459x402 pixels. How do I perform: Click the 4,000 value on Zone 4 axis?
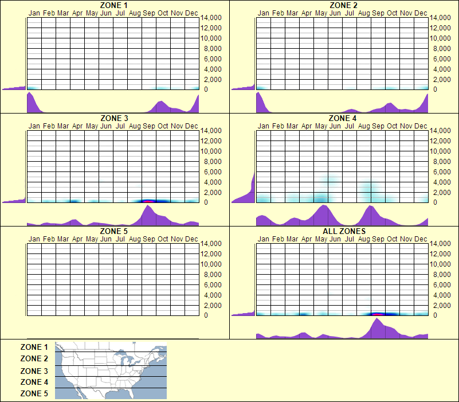tap(442, 182)
